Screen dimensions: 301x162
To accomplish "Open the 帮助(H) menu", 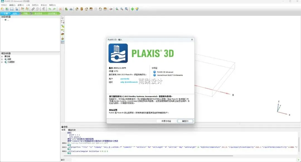I will point(52,5).
